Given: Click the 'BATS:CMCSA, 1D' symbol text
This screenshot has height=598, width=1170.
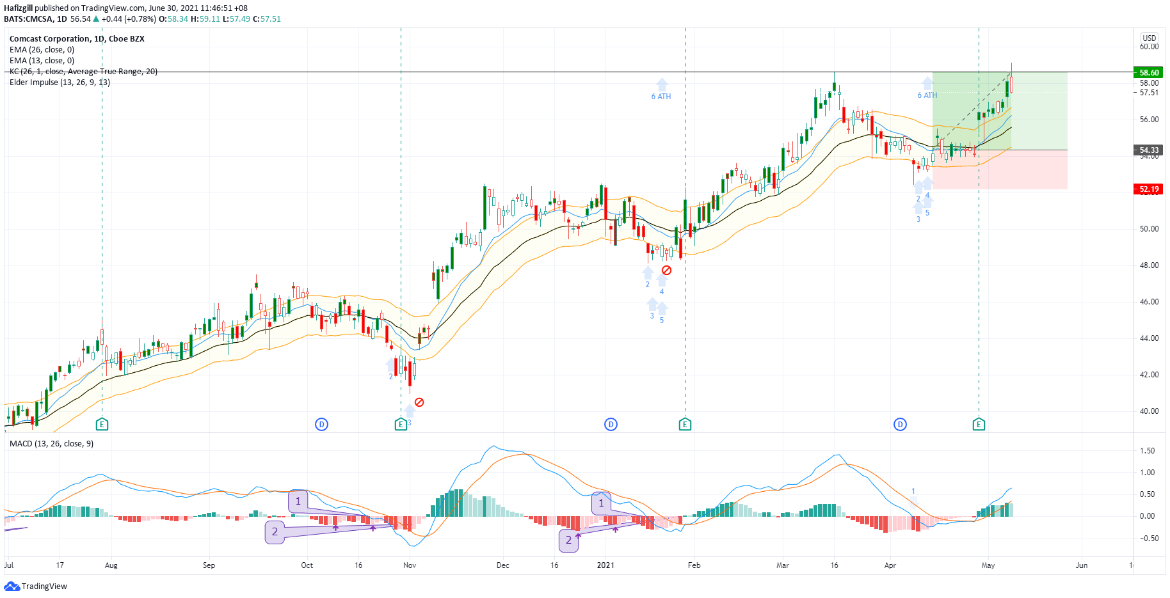Looking at the screenshot, I should pyautogui.click(x=35, y=19).
